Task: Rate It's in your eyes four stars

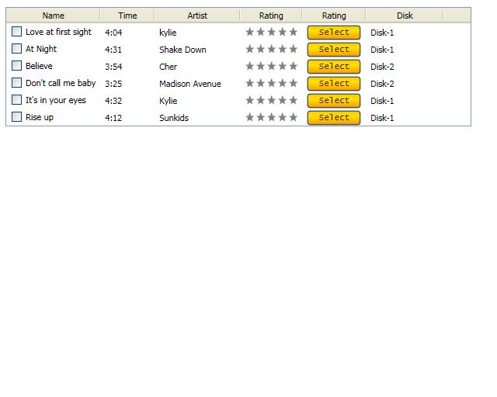Action: [283, 100]
